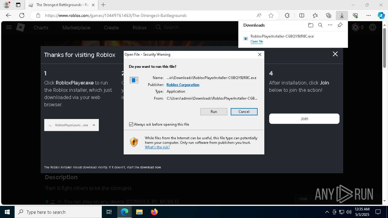
Task: Open Edge Settings and more menu
Action: click(x=369, y=15)
